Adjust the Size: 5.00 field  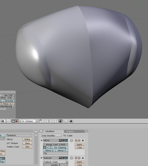8,95
